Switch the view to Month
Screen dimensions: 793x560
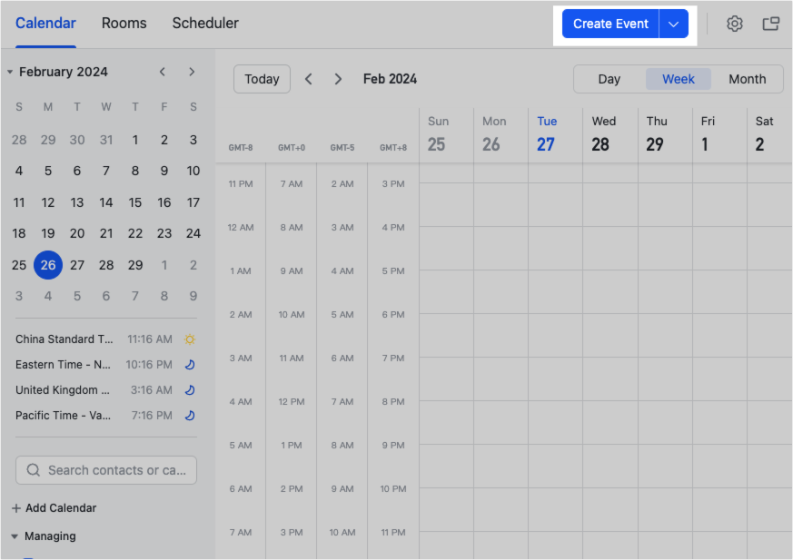coord(747,79)
